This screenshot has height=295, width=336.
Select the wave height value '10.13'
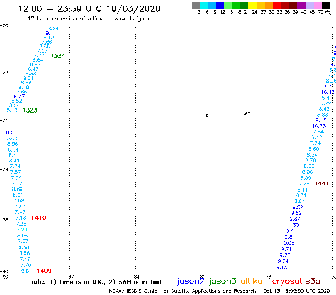328,92
